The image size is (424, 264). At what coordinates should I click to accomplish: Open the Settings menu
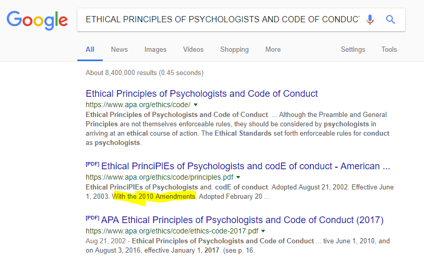tap(353, 49)
